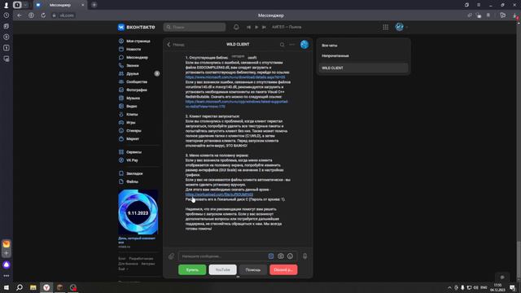Open the 9.11.2023 advertisement image
Image resolution: width=521 pixels, height=293 pixels.
(x=138, y=212)
